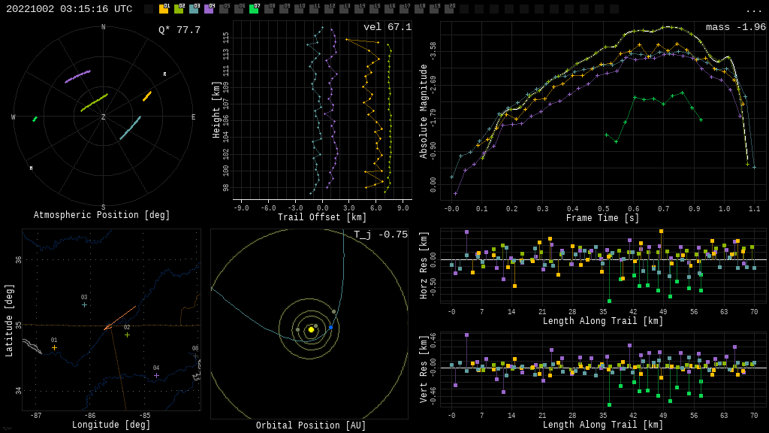Click the Z zenith label
Screen dimensions: 769x433
click(x=103, y=117)
